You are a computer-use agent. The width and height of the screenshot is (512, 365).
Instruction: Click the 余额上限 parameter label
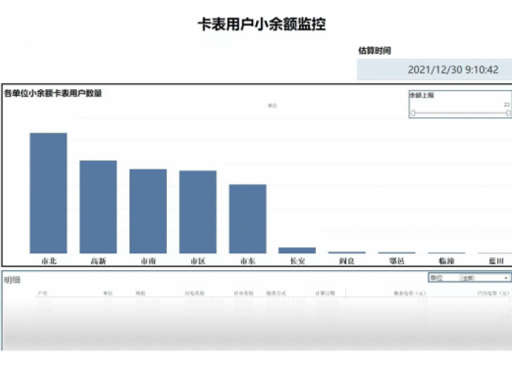tap(421, 95)
